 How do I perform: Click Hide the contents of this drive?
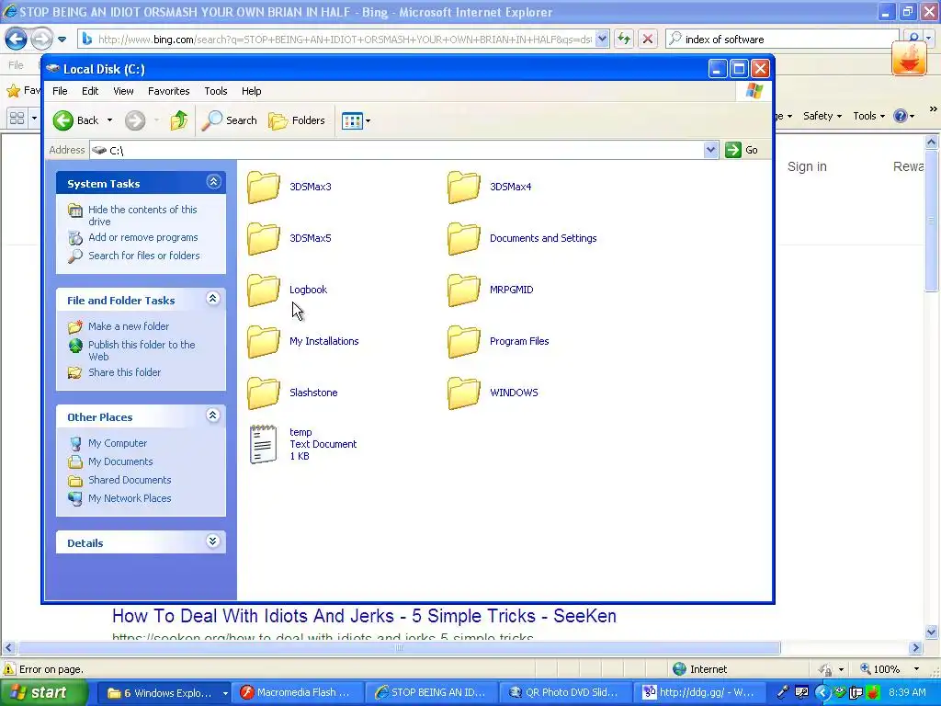pyautogui.click(x=142, y=215)
